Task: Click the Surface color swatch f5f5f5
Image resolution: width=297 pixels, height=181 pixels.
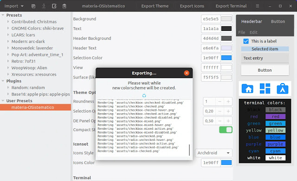Action: [x=226, y=77]
